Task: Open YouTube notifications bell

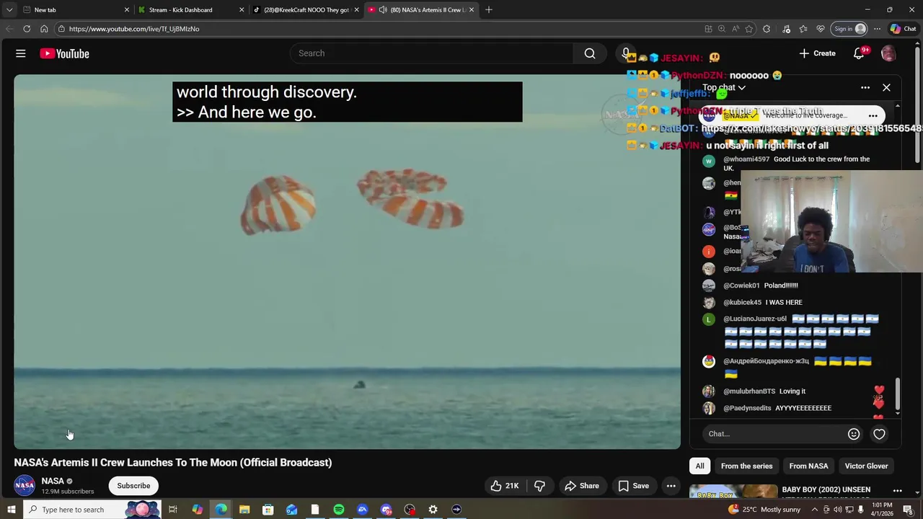Action: 858,53
